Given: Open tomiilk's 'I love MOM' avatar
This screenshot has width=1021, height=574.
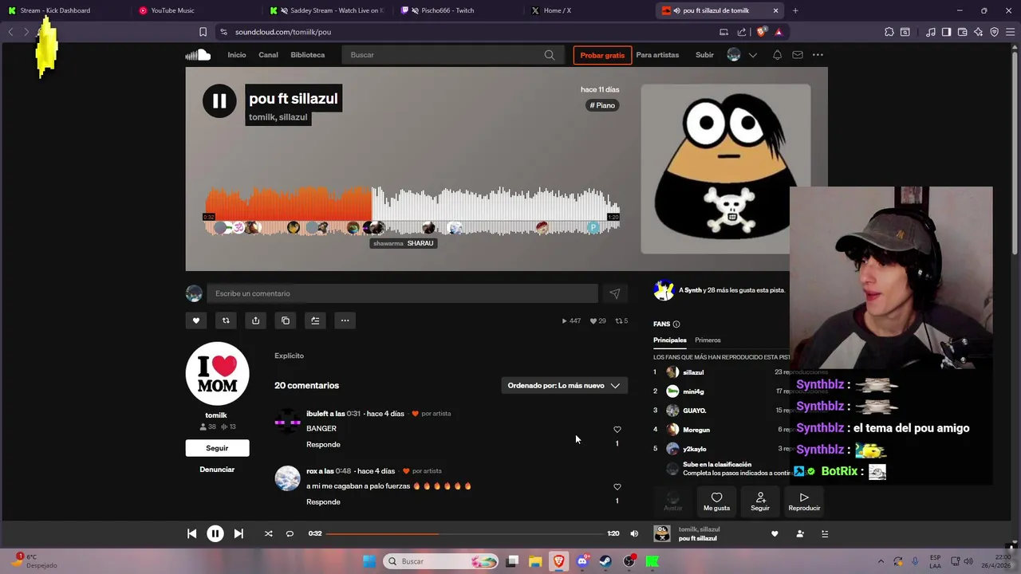Looking at the screenshot, I should coord(217,374).
